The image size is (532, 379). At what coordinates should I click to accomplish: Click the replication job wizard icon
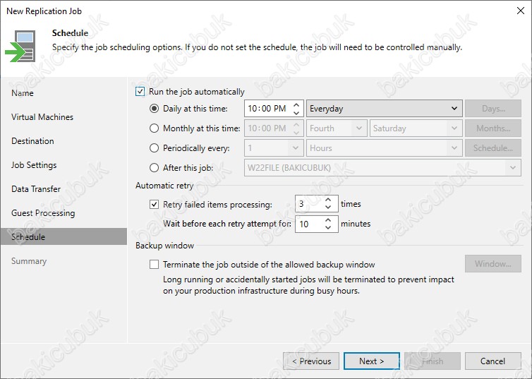pos(20,46)
